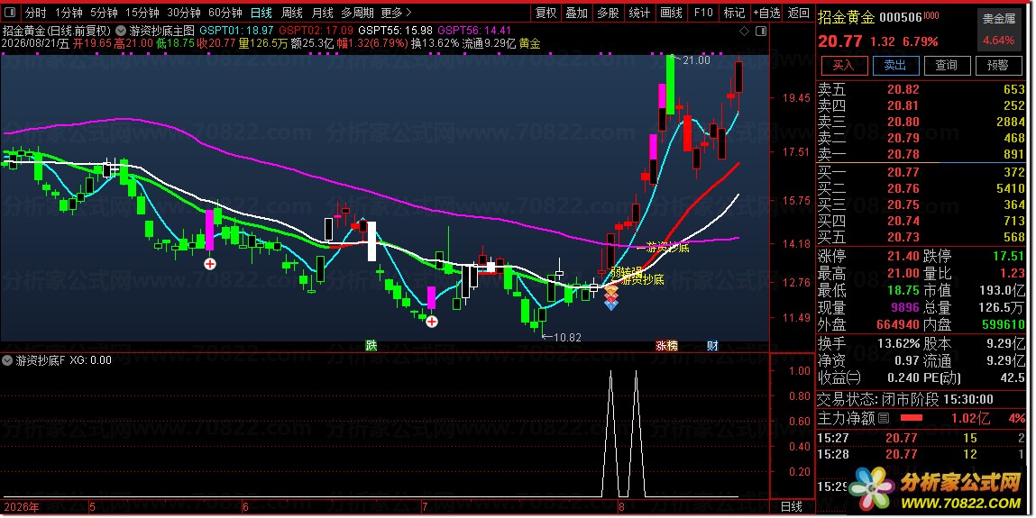Viewport: 1036px width, 518px height.
Task: Switch to the 15分钟 period
Action: pos(142,13)
